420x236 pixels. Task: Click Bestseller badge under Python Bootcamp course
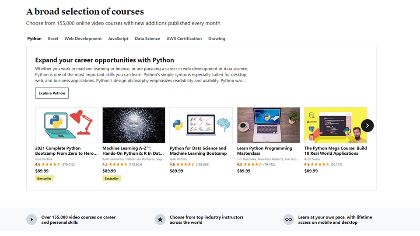point(45,178)
